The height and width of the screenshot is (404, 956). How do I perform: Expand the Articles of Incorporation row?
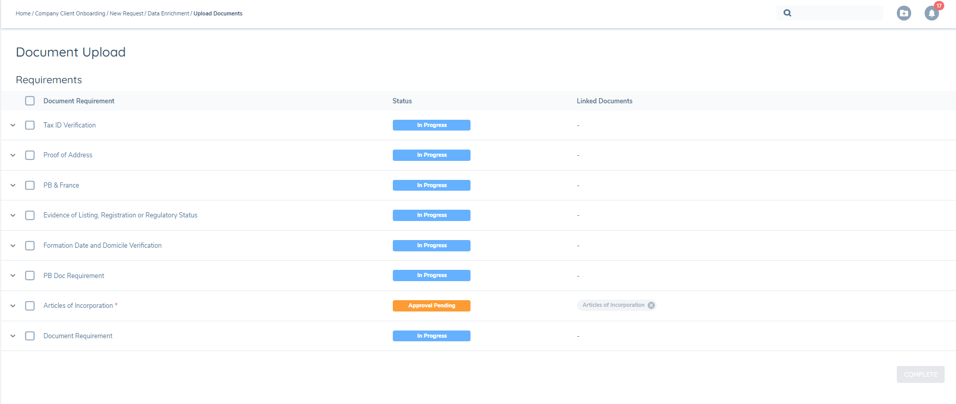(x=13, y=306)
